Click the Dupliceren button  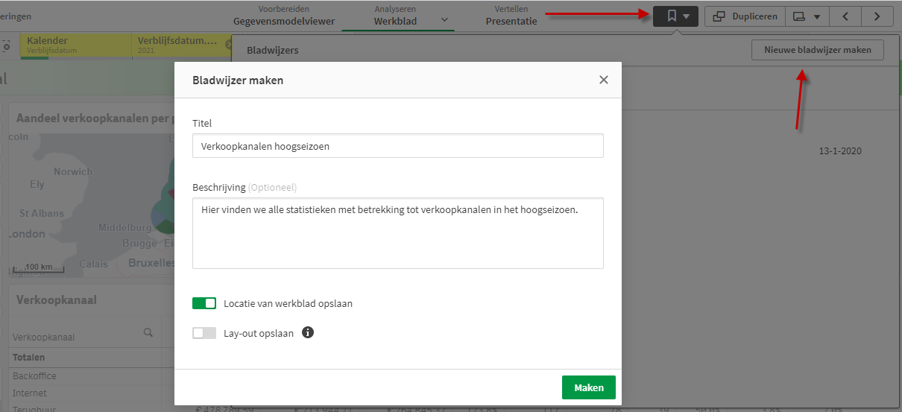pos(745,16)
